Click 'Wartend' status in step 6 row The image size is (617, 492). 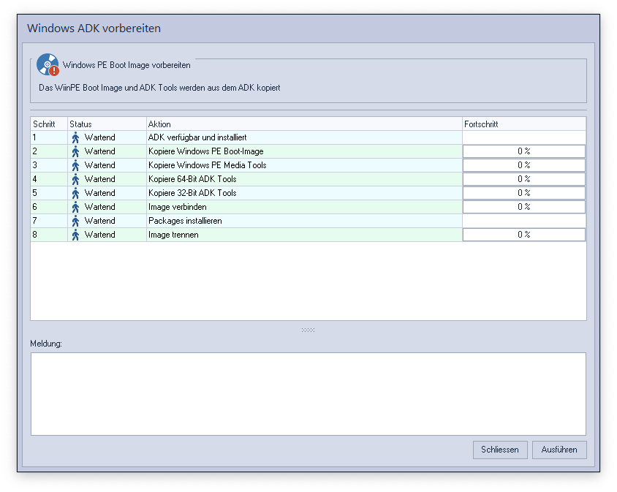pyautogui.click(x=100, y=207)
